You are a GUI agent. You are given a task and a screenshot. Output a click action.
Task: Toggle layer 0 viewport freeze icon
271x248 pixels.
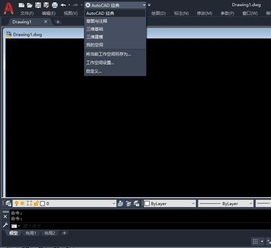pyautogui.click(x=29, y=203)
